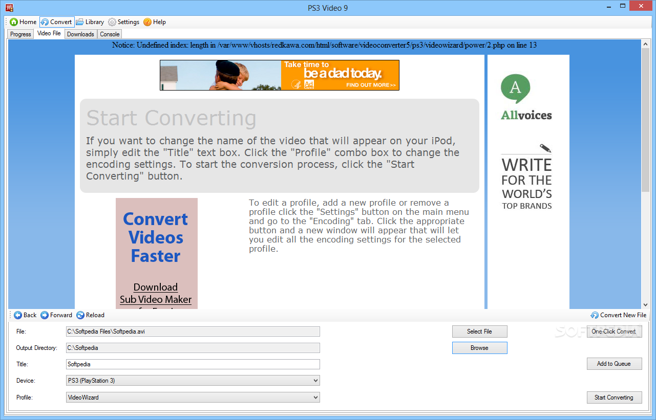This screenshot has height=420, width=656.
Task: Click the Allvoices logo in sidebar ad
Action: [x=526, y=98]
